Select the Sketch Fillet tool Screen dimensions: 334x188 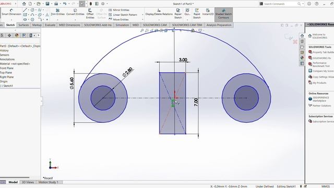(x=40, y=19)
